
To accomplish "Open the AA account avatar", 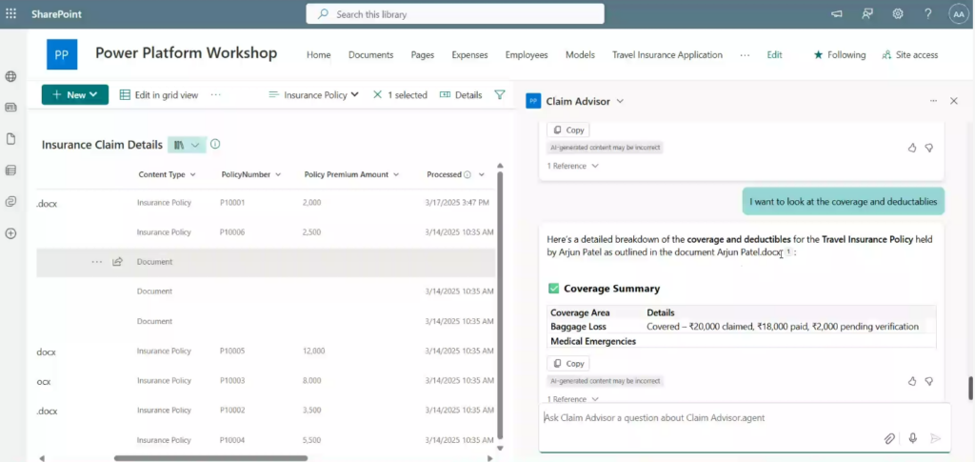I will tap(959, 13).
